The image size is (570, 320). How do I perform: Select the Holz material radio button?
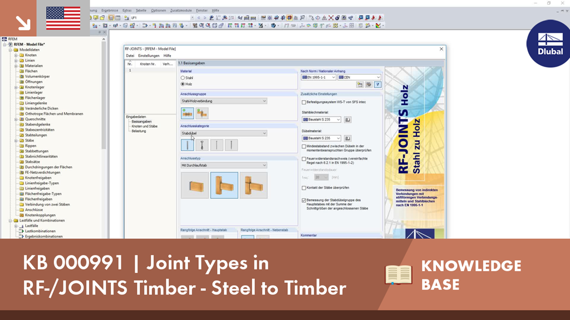click(183, 84)
